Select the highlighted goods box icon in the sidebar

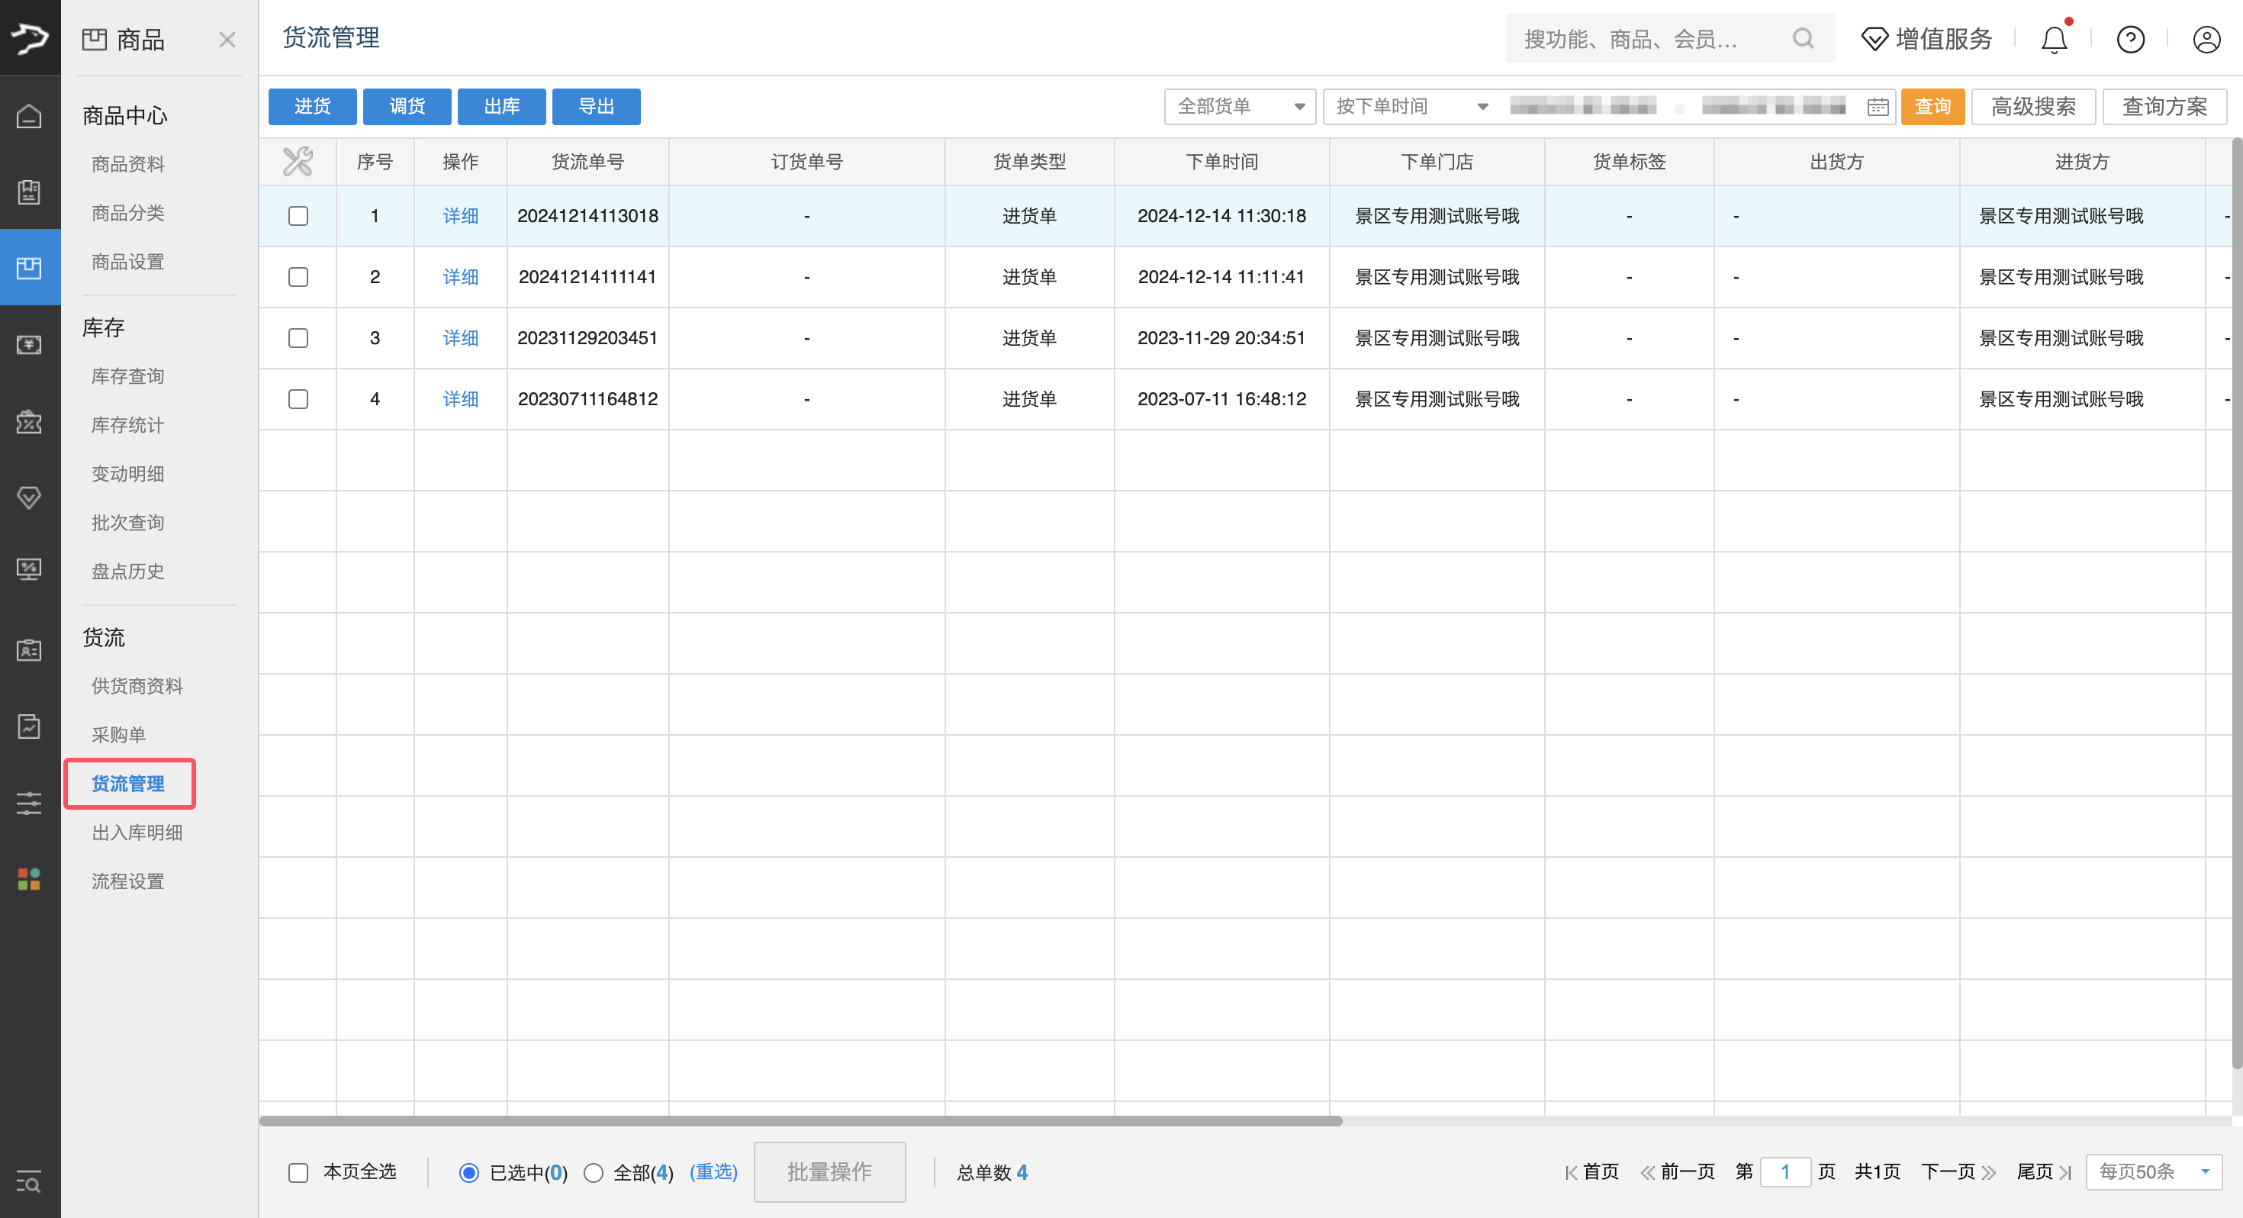pyautogui.click(x=29, y=267)
